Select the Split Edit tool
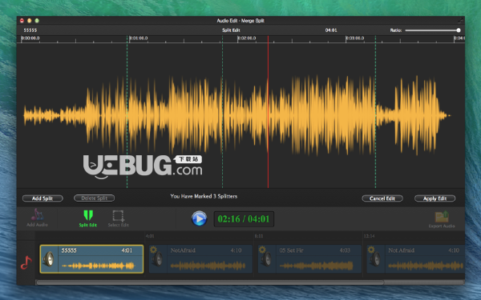The height and width of the screenshot is (300, 481). point(88,218)
